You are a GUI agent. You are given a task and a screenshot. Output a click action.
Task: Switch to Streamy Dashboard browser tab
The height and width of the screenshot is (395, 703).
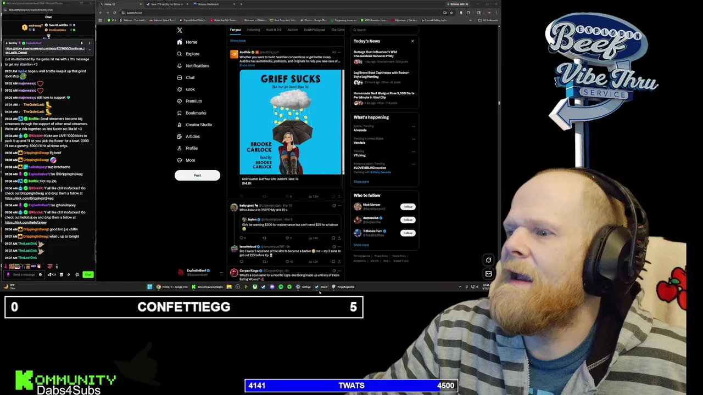click(214, 4)
